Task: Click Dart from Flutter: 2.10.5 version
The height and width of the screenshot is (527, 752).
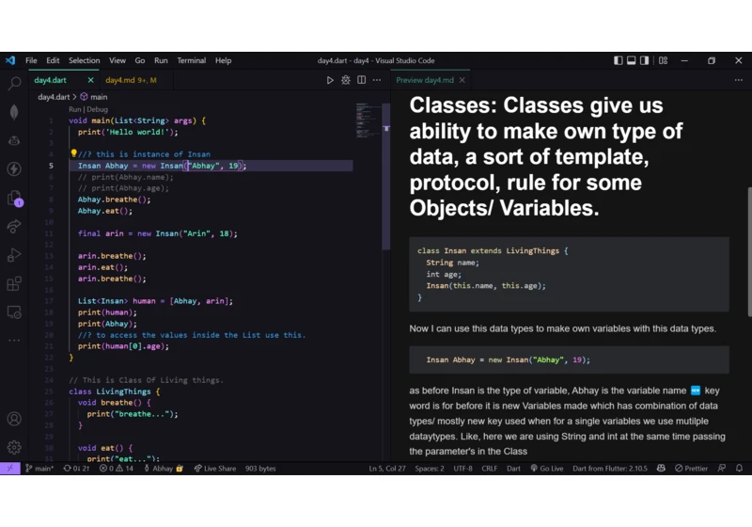Action: click(609, 469)
